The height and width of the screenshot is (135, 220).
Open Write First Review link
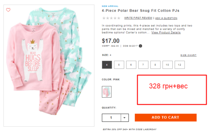pyautogui.click(x=138, y=18)
